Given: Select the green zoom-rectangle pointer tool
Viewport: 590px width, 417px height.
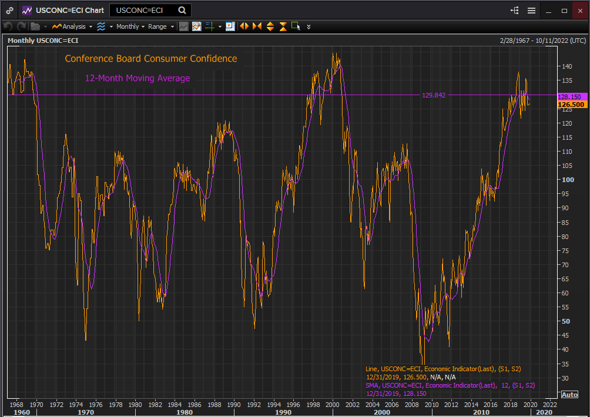Looking at the screenshot, I should point(296,26).
